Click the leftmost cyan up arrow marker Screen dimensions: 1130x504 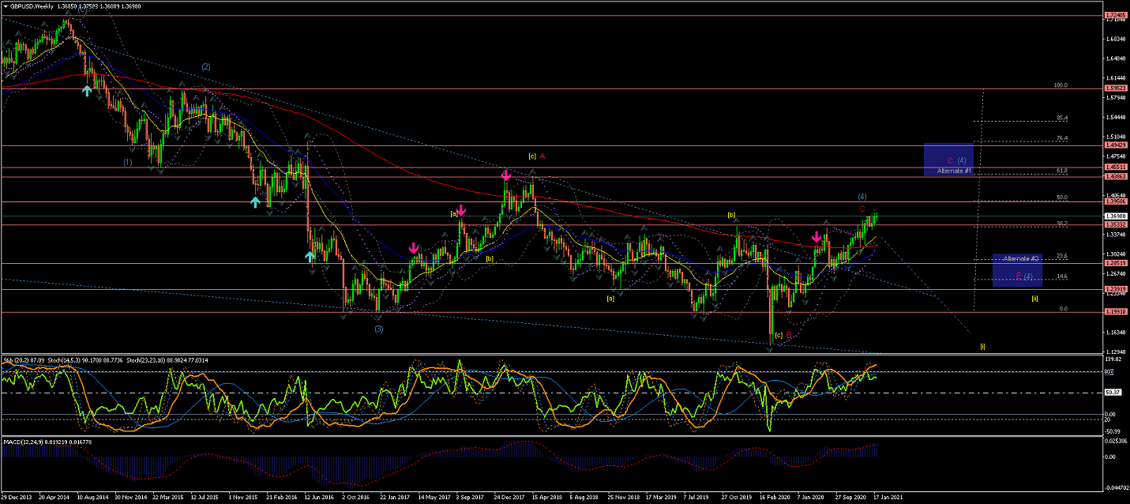(88, 91)
